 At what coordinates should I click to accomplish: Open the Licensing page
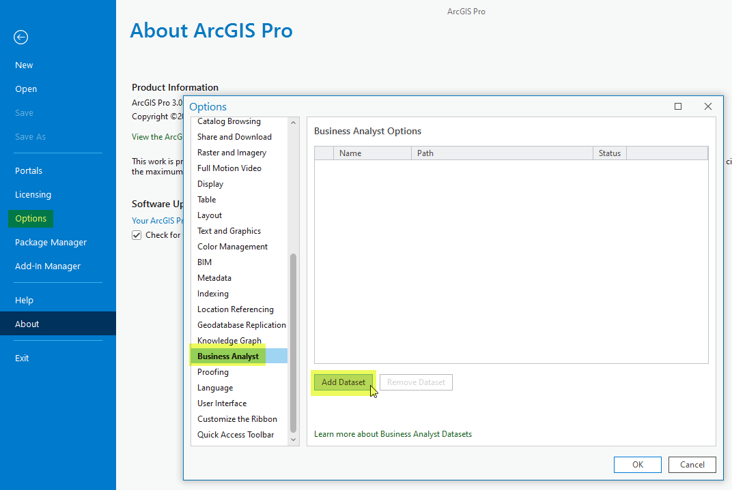[x=33, y=195]
